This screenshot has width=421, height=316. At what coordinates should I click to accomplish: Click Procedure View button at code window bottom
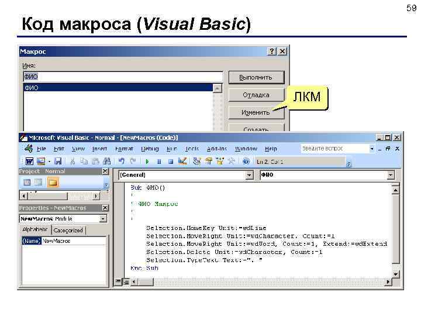[118, 282]
